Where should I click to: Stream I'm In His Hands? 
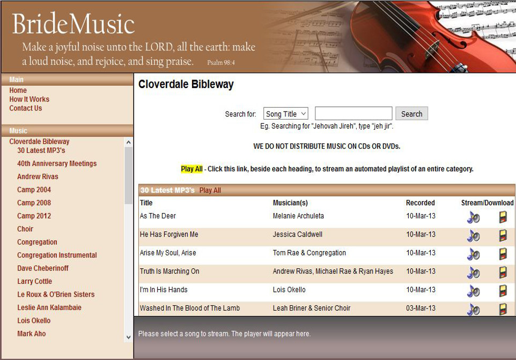point(473,291)
